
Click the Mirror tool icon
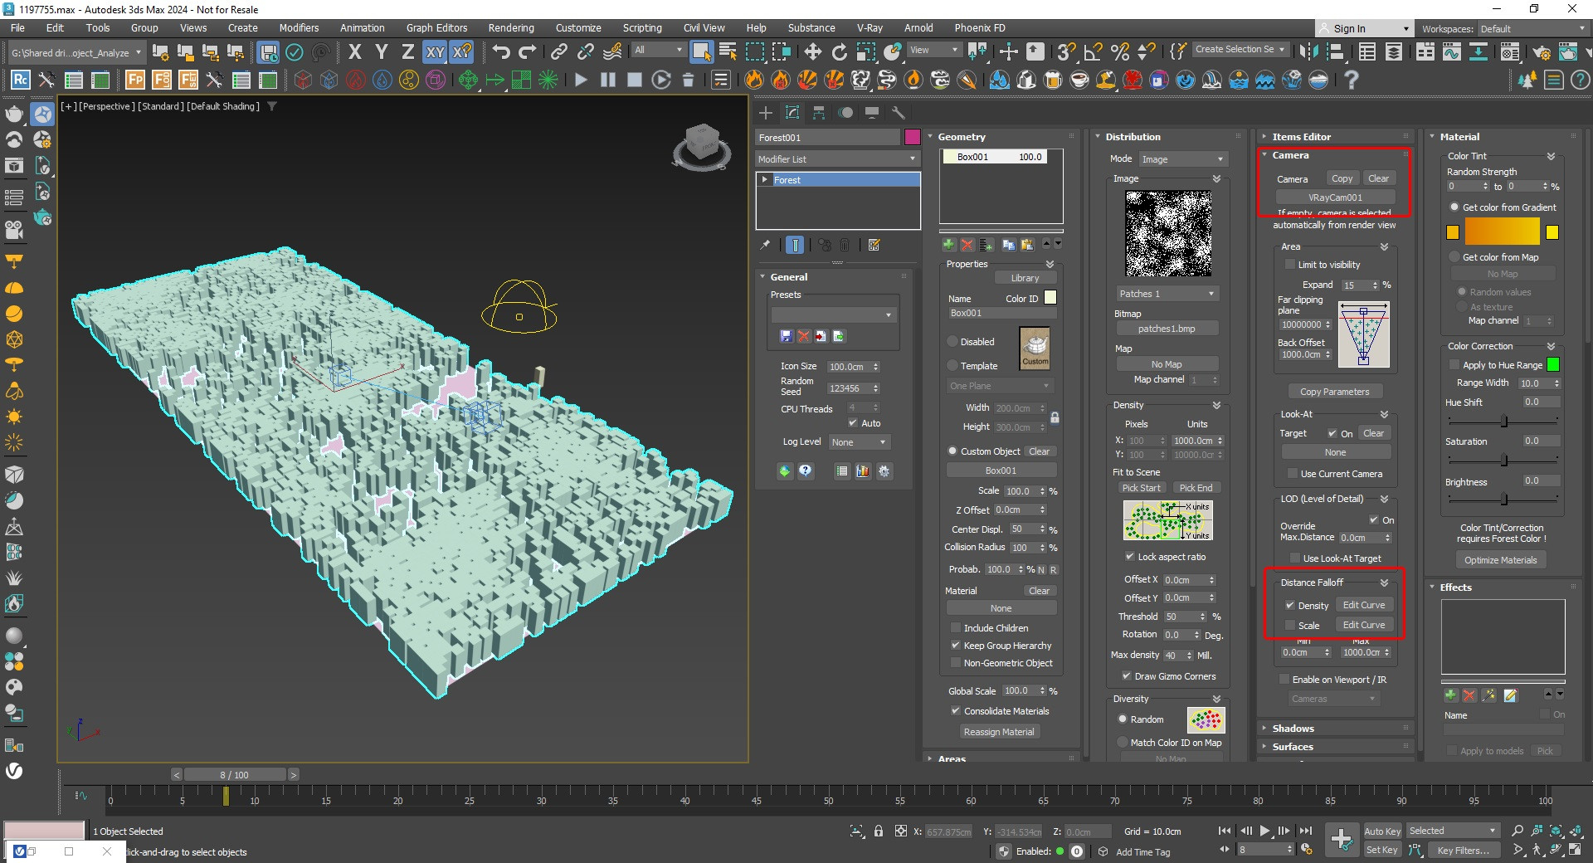(x=1308, y=51)
